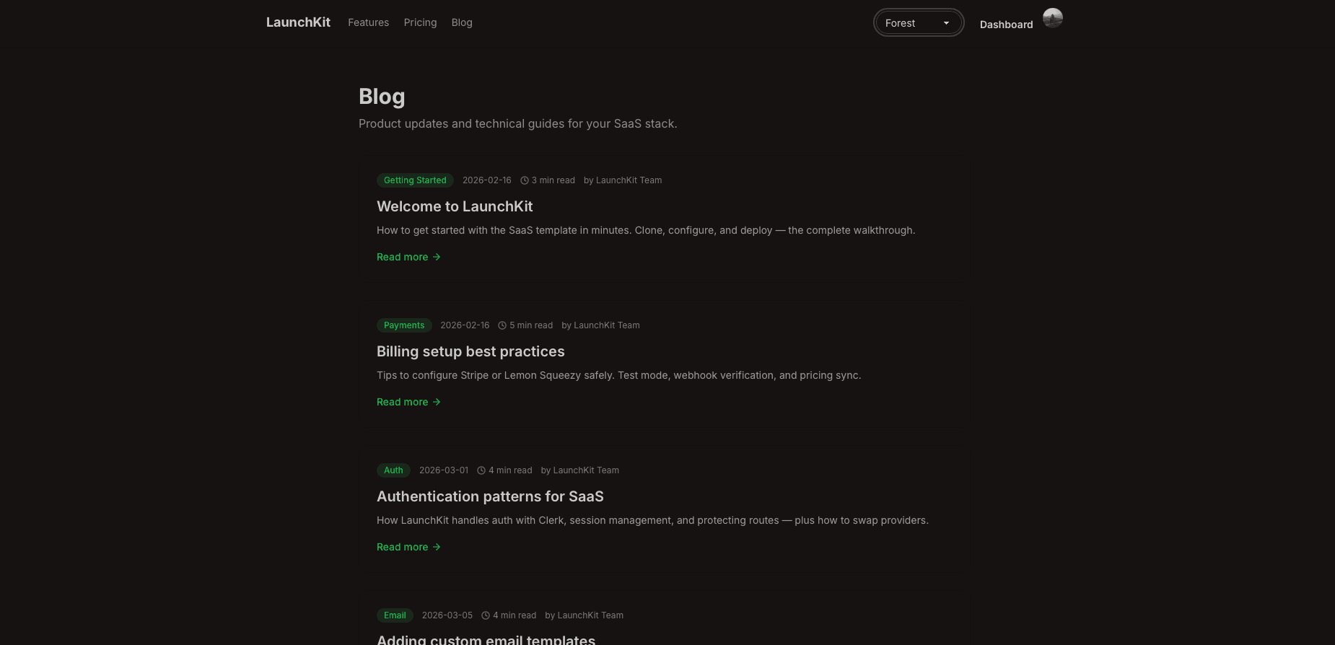Screen dimensions: 1335x645
Task: Open the Pricing page from the navbar
Action: point(420,22)
